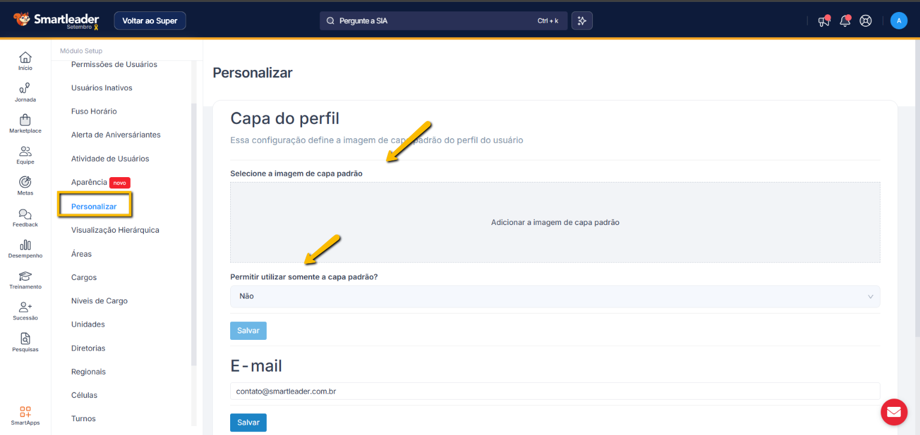Click the SIA sparkle icon button
Viewport: 920px width, 435px height.
pyautogui.click(x=581, y=21)
